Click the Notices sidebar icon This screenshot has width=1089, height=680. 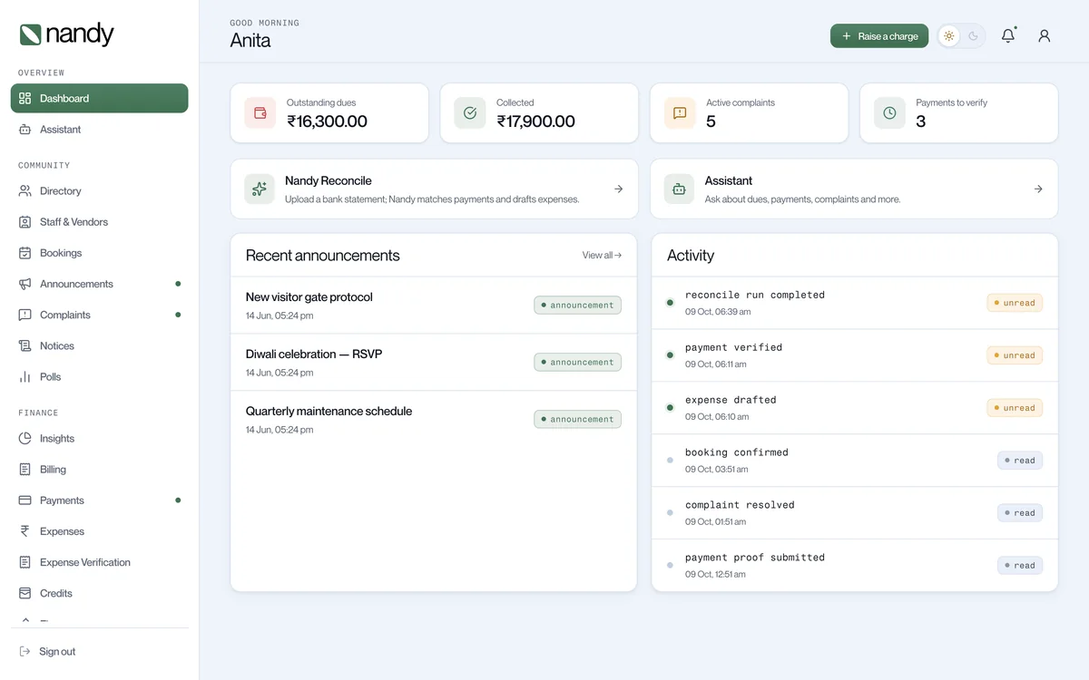25,345
